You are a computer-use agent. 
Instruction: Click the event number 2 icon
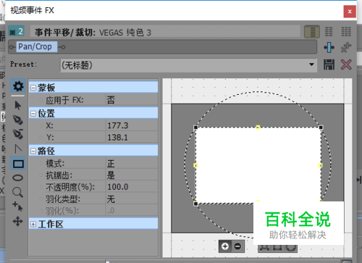coord(16,31)
